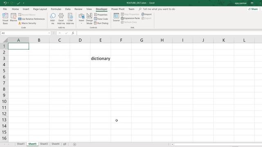The height and width of the screenshot is (147, 262).
Task: Select the Developer tab
Action: 102,9
